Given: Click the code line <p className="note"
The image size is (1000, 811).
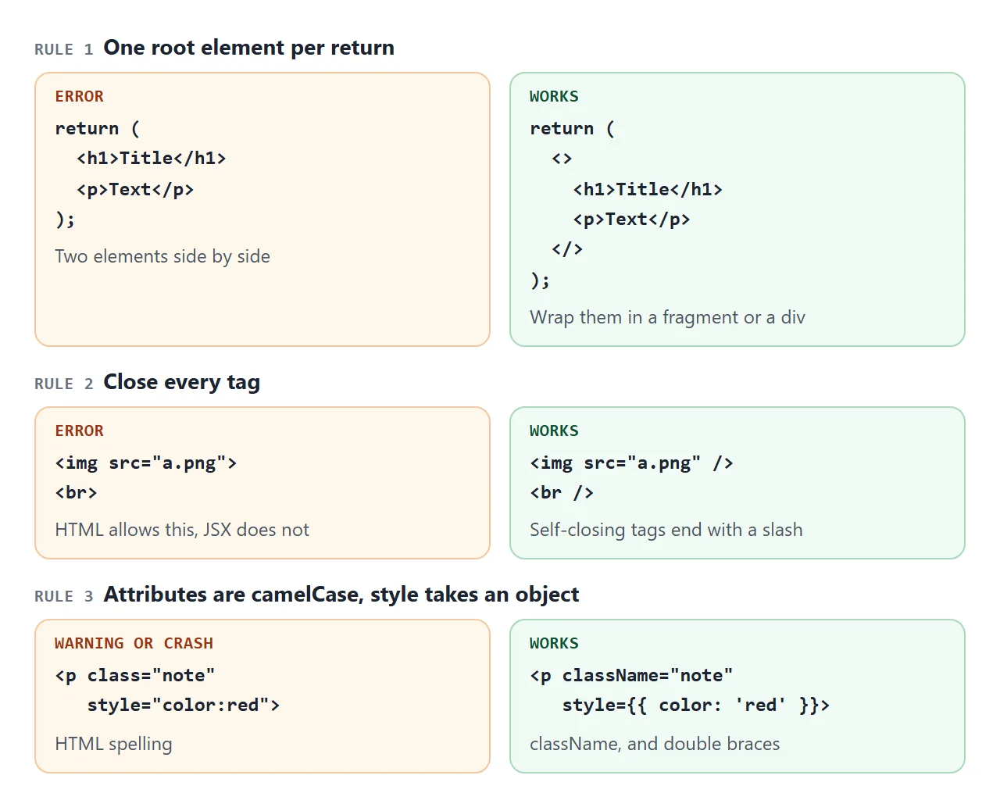Looking at the screenshot, I should [x=631, y=675].
